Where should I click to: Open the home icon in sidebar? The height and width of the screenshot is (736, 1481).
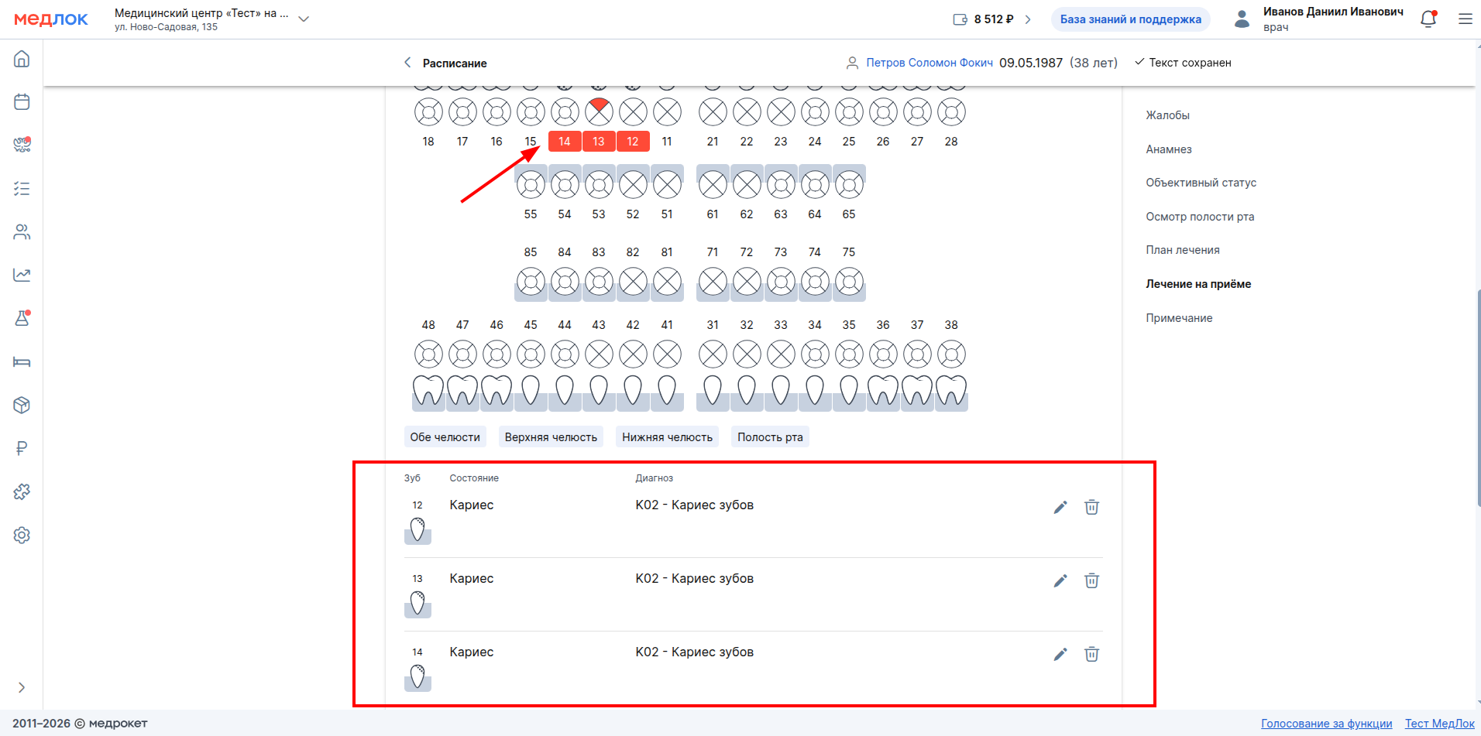(x=22, y=59)
